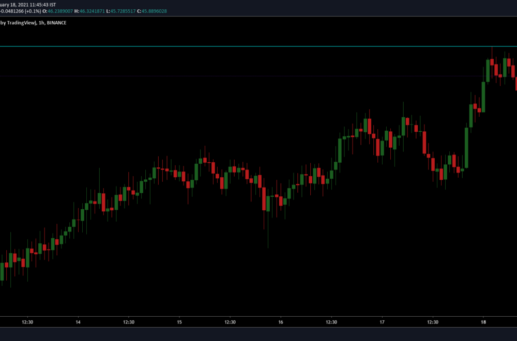Select date label 17 on time axis
Viewport: 517px width, 341px height.
[382, 322]
